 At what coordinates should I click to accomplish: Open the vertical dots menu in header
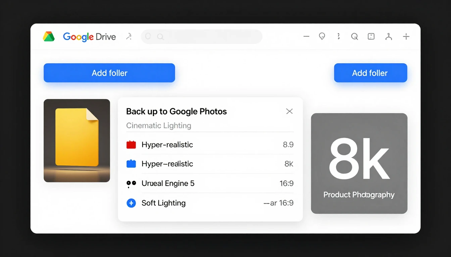tap(339, 36)
